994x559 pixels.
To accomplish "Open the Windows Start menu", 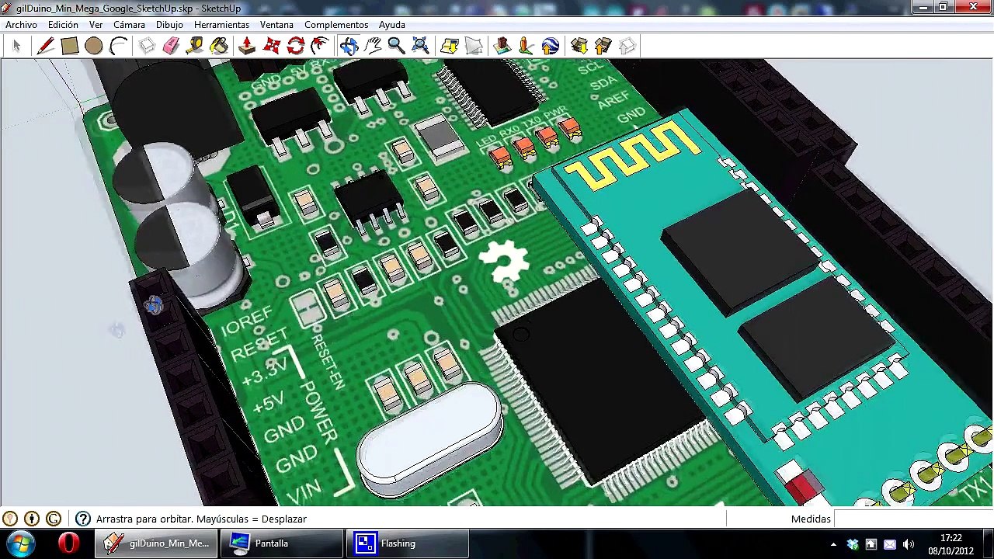I will (19, 543).
